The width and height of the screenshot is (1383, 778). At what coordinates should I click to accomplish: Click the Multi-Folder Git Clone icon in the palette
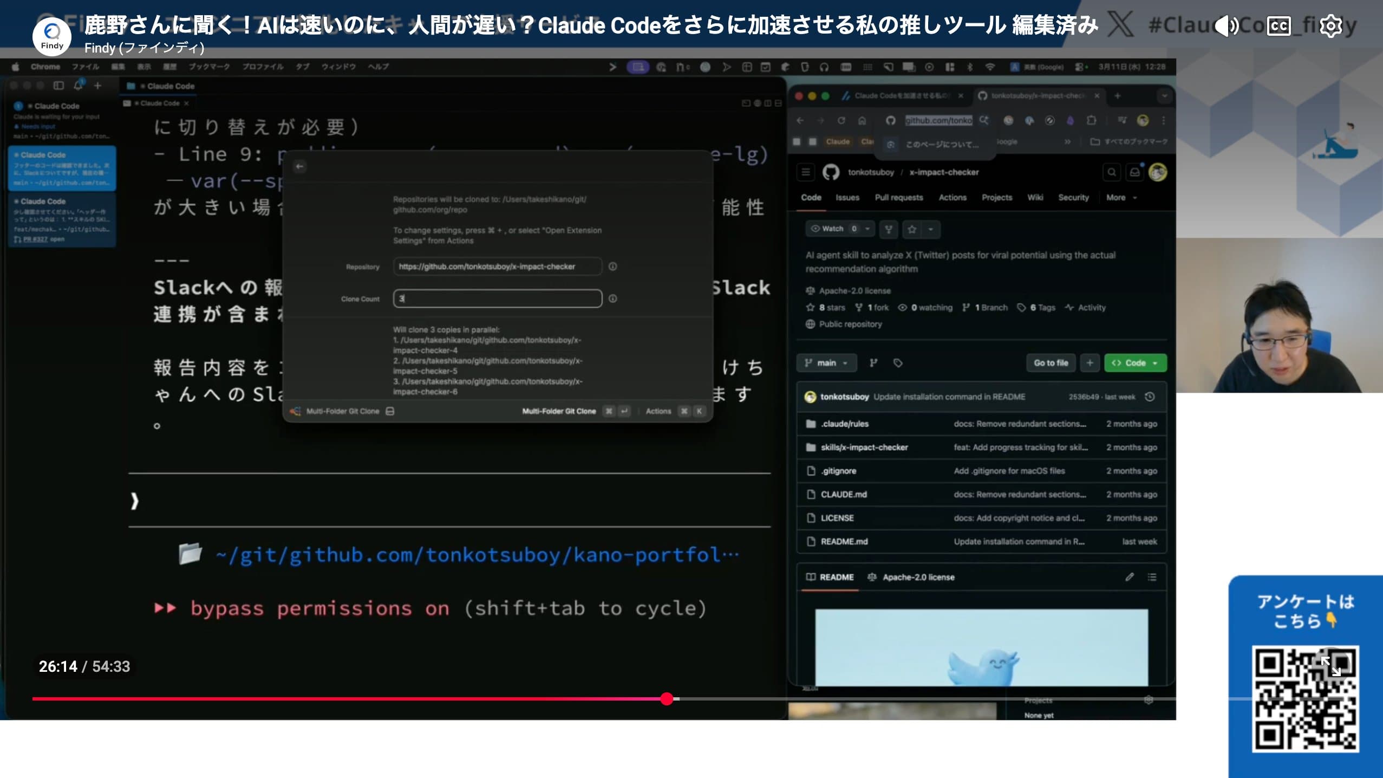296,411
